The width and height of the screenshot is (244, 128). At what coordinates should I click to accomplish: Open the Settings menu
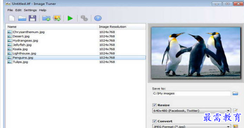coord(30,10)
